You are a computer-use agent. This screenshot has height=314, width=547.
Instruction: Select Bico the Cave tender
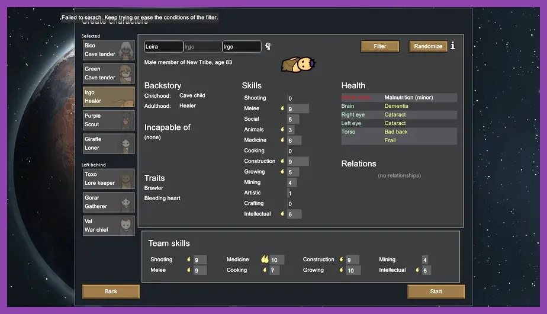[109, 50]
